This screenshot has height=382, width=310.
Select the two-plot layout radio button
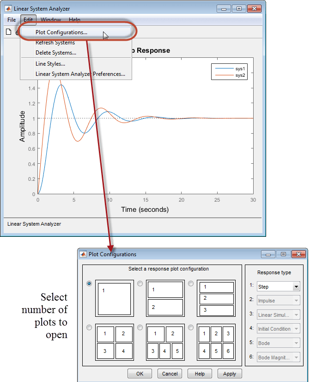[140, 283]
